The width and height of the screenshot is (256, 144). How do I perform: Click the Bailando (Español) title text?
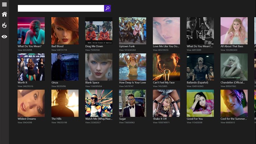(197, 82)
